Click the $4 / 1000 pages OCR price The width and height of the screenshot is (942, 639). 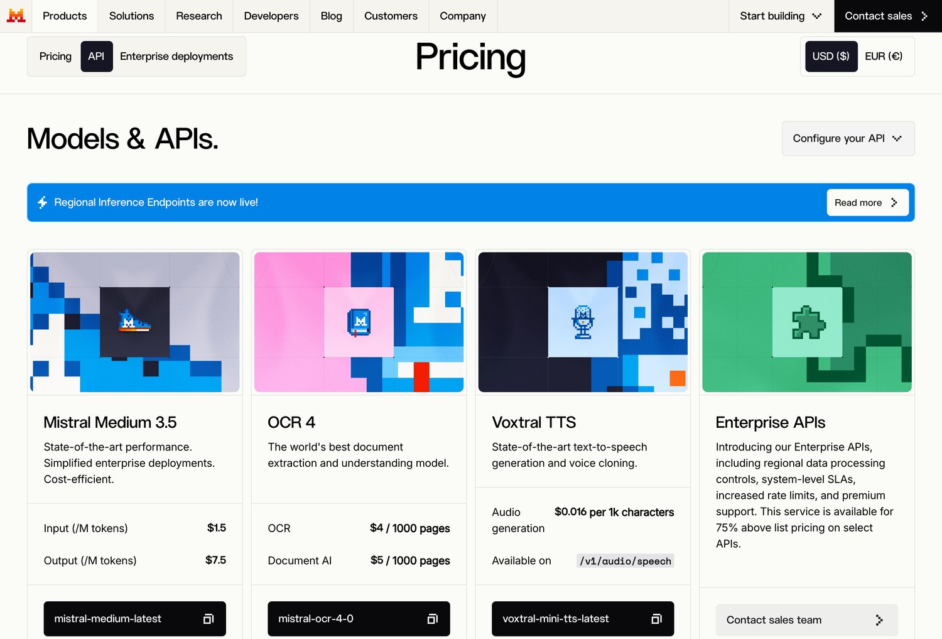pos(410,528)
